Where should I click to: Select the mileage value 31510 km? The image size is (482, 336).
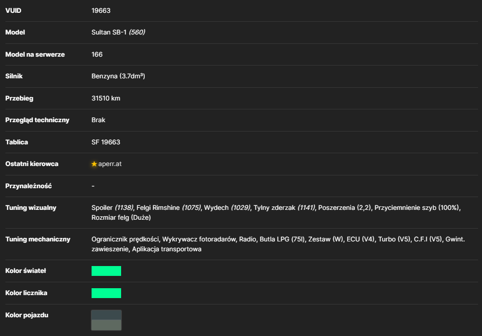click(106, 99)
